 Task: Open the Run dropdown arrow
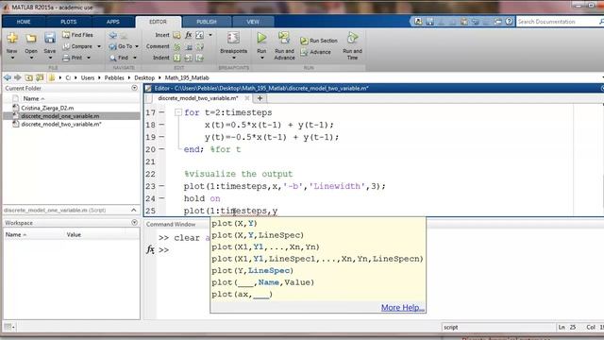(x=262, y=58)
